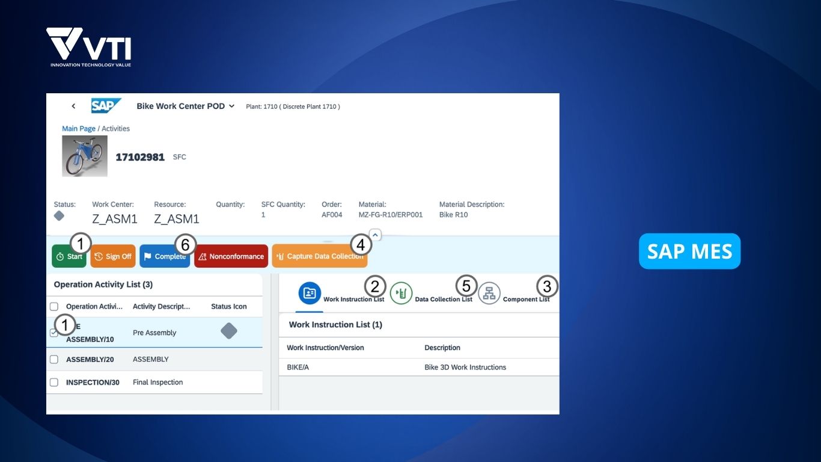Go to the Main Page breadcrumb link

[x=79, y=129]
